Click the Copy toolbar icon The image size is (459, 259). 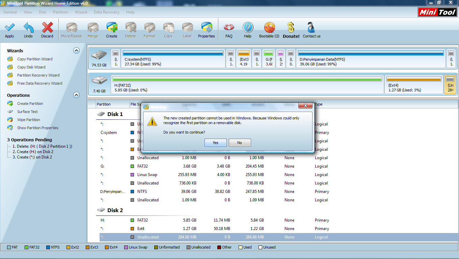[168, 27]
